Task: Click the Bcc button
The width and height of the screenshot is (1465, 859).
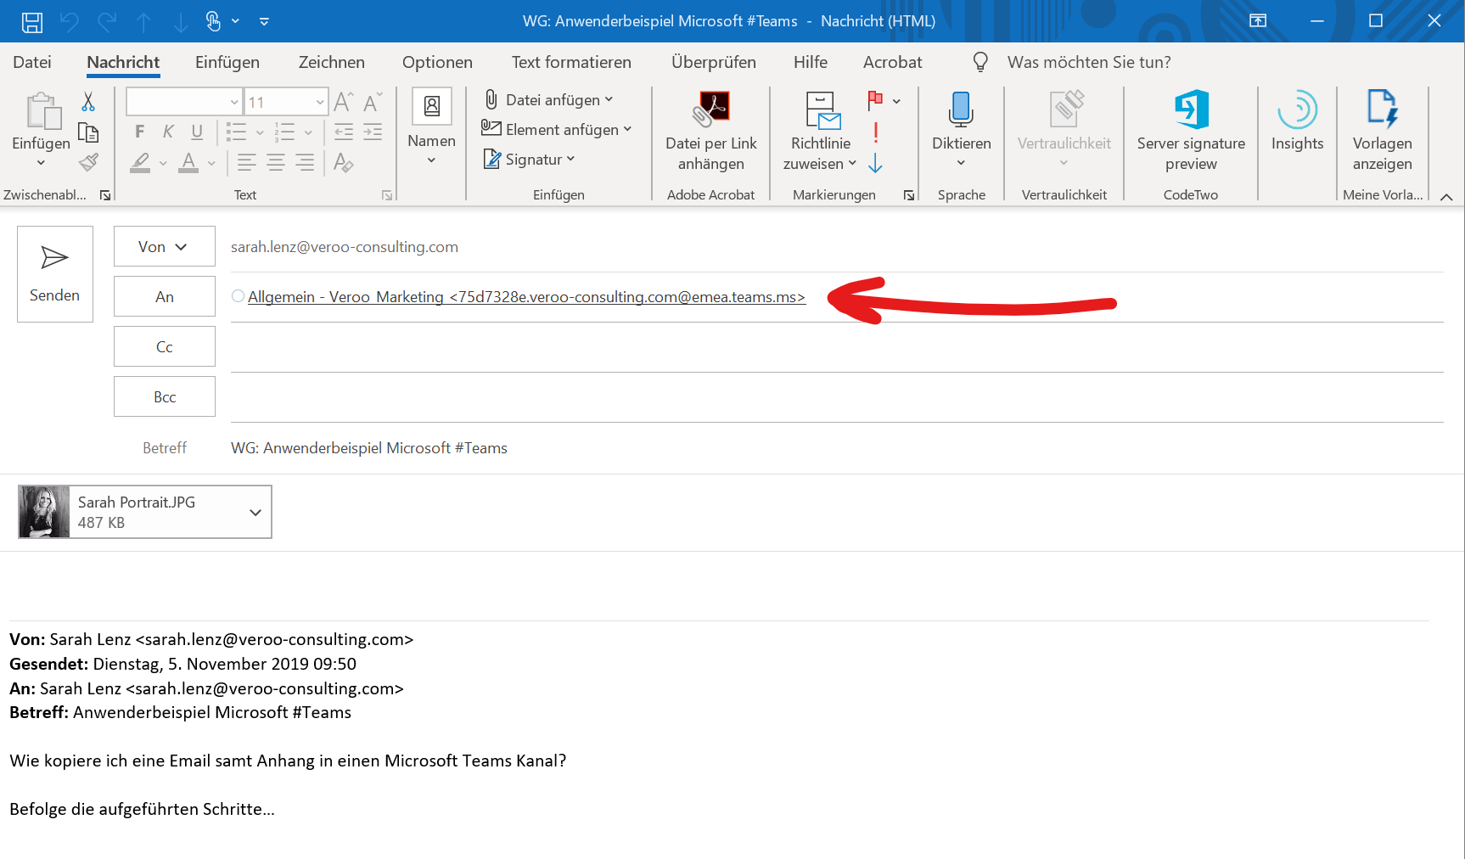Action: pyautogui.click(x=165, y=396)
